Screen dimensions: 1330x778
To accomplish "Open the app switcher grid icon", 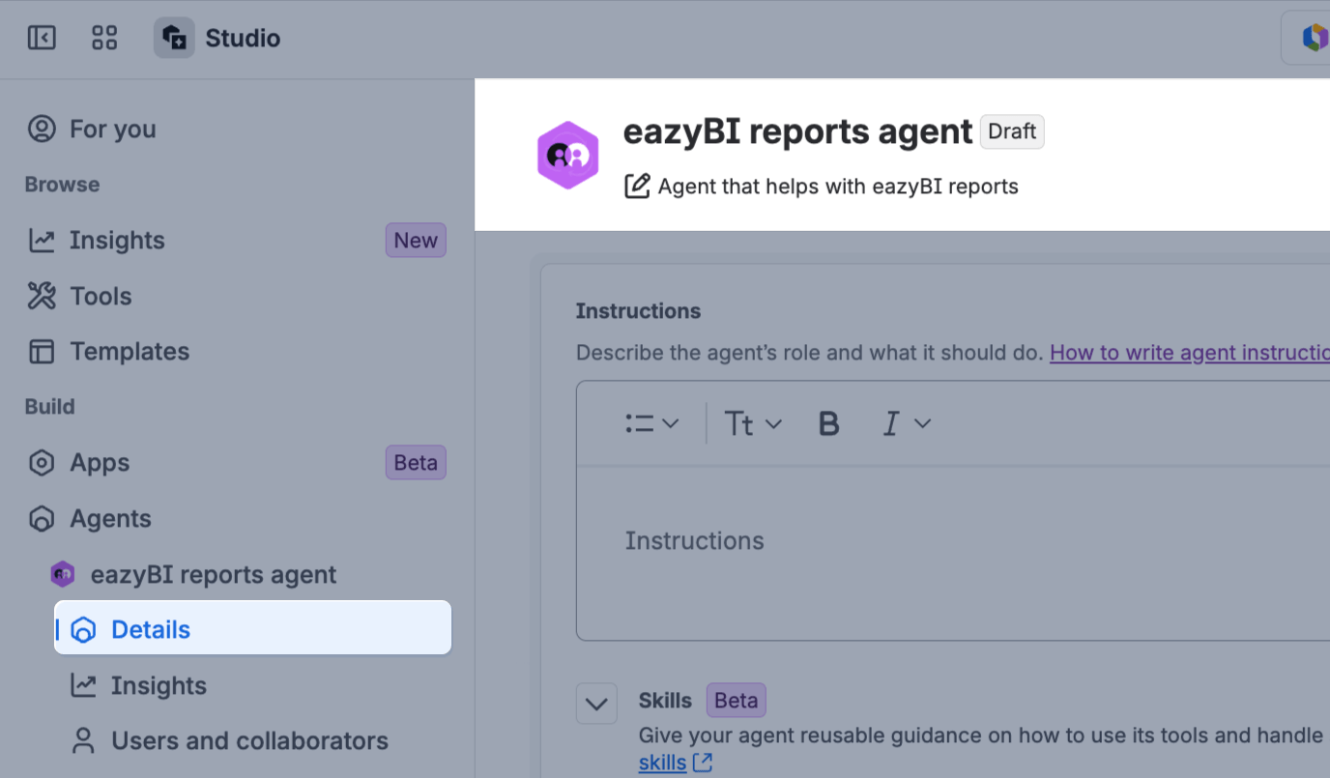I will click(x=103, y=38).
